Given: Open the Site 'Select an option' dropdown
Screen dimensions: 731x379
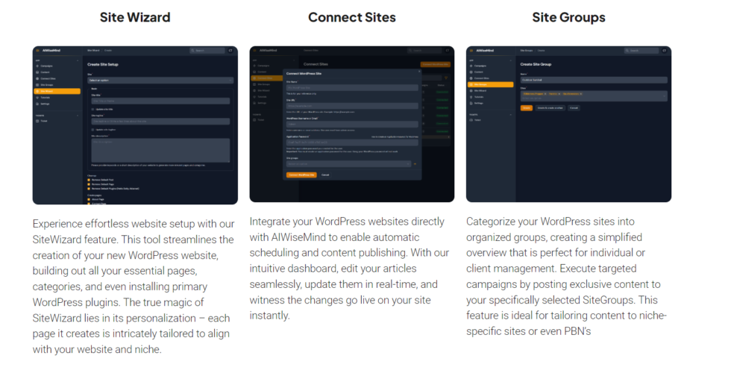Looking at the screenshot, I should pos(160,80).
